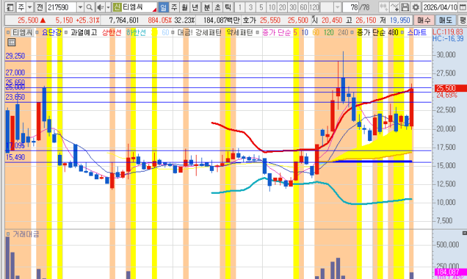Select the 주 weekly period tab
The image size is (467, 279).
tap(174, 6)
